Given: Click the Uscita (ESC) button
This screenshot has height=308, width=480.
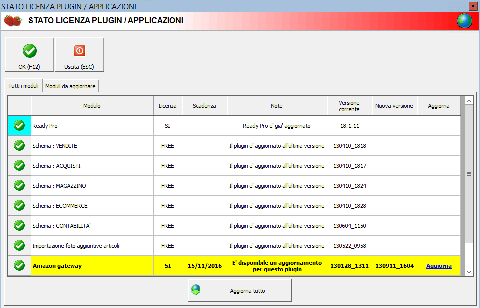Looking at the screenshot, I should [x=80, y=55].
